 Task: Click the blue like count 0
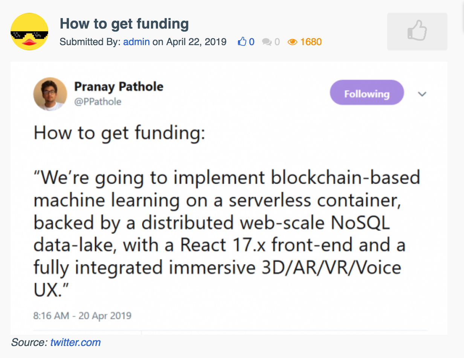coord(252,42)
